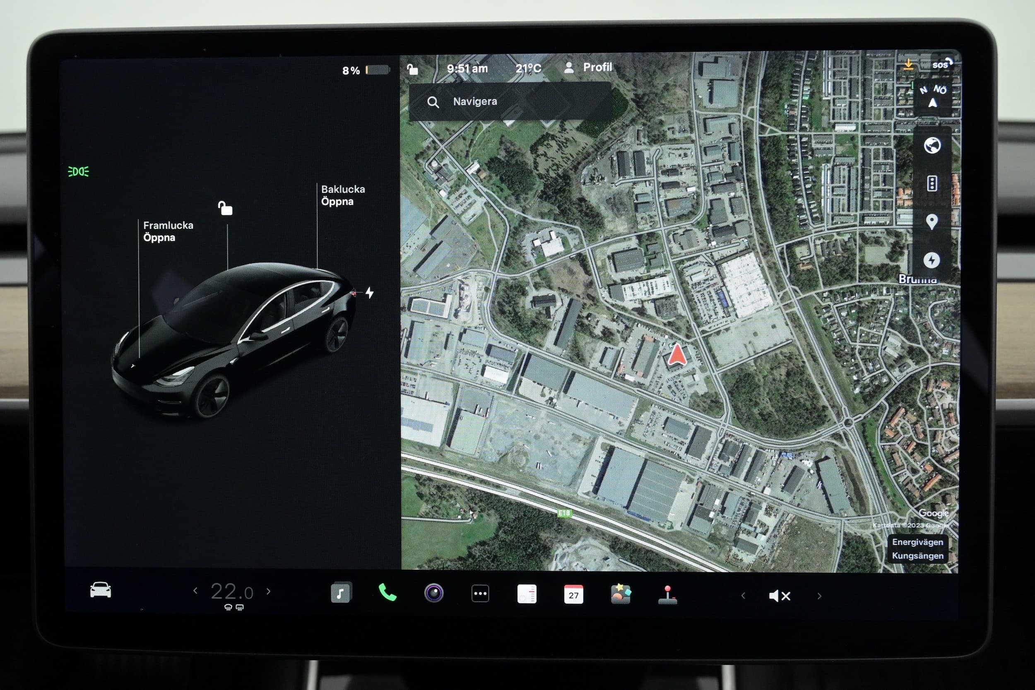Open the Profil driver profile menu

click(x=588, y=67)
